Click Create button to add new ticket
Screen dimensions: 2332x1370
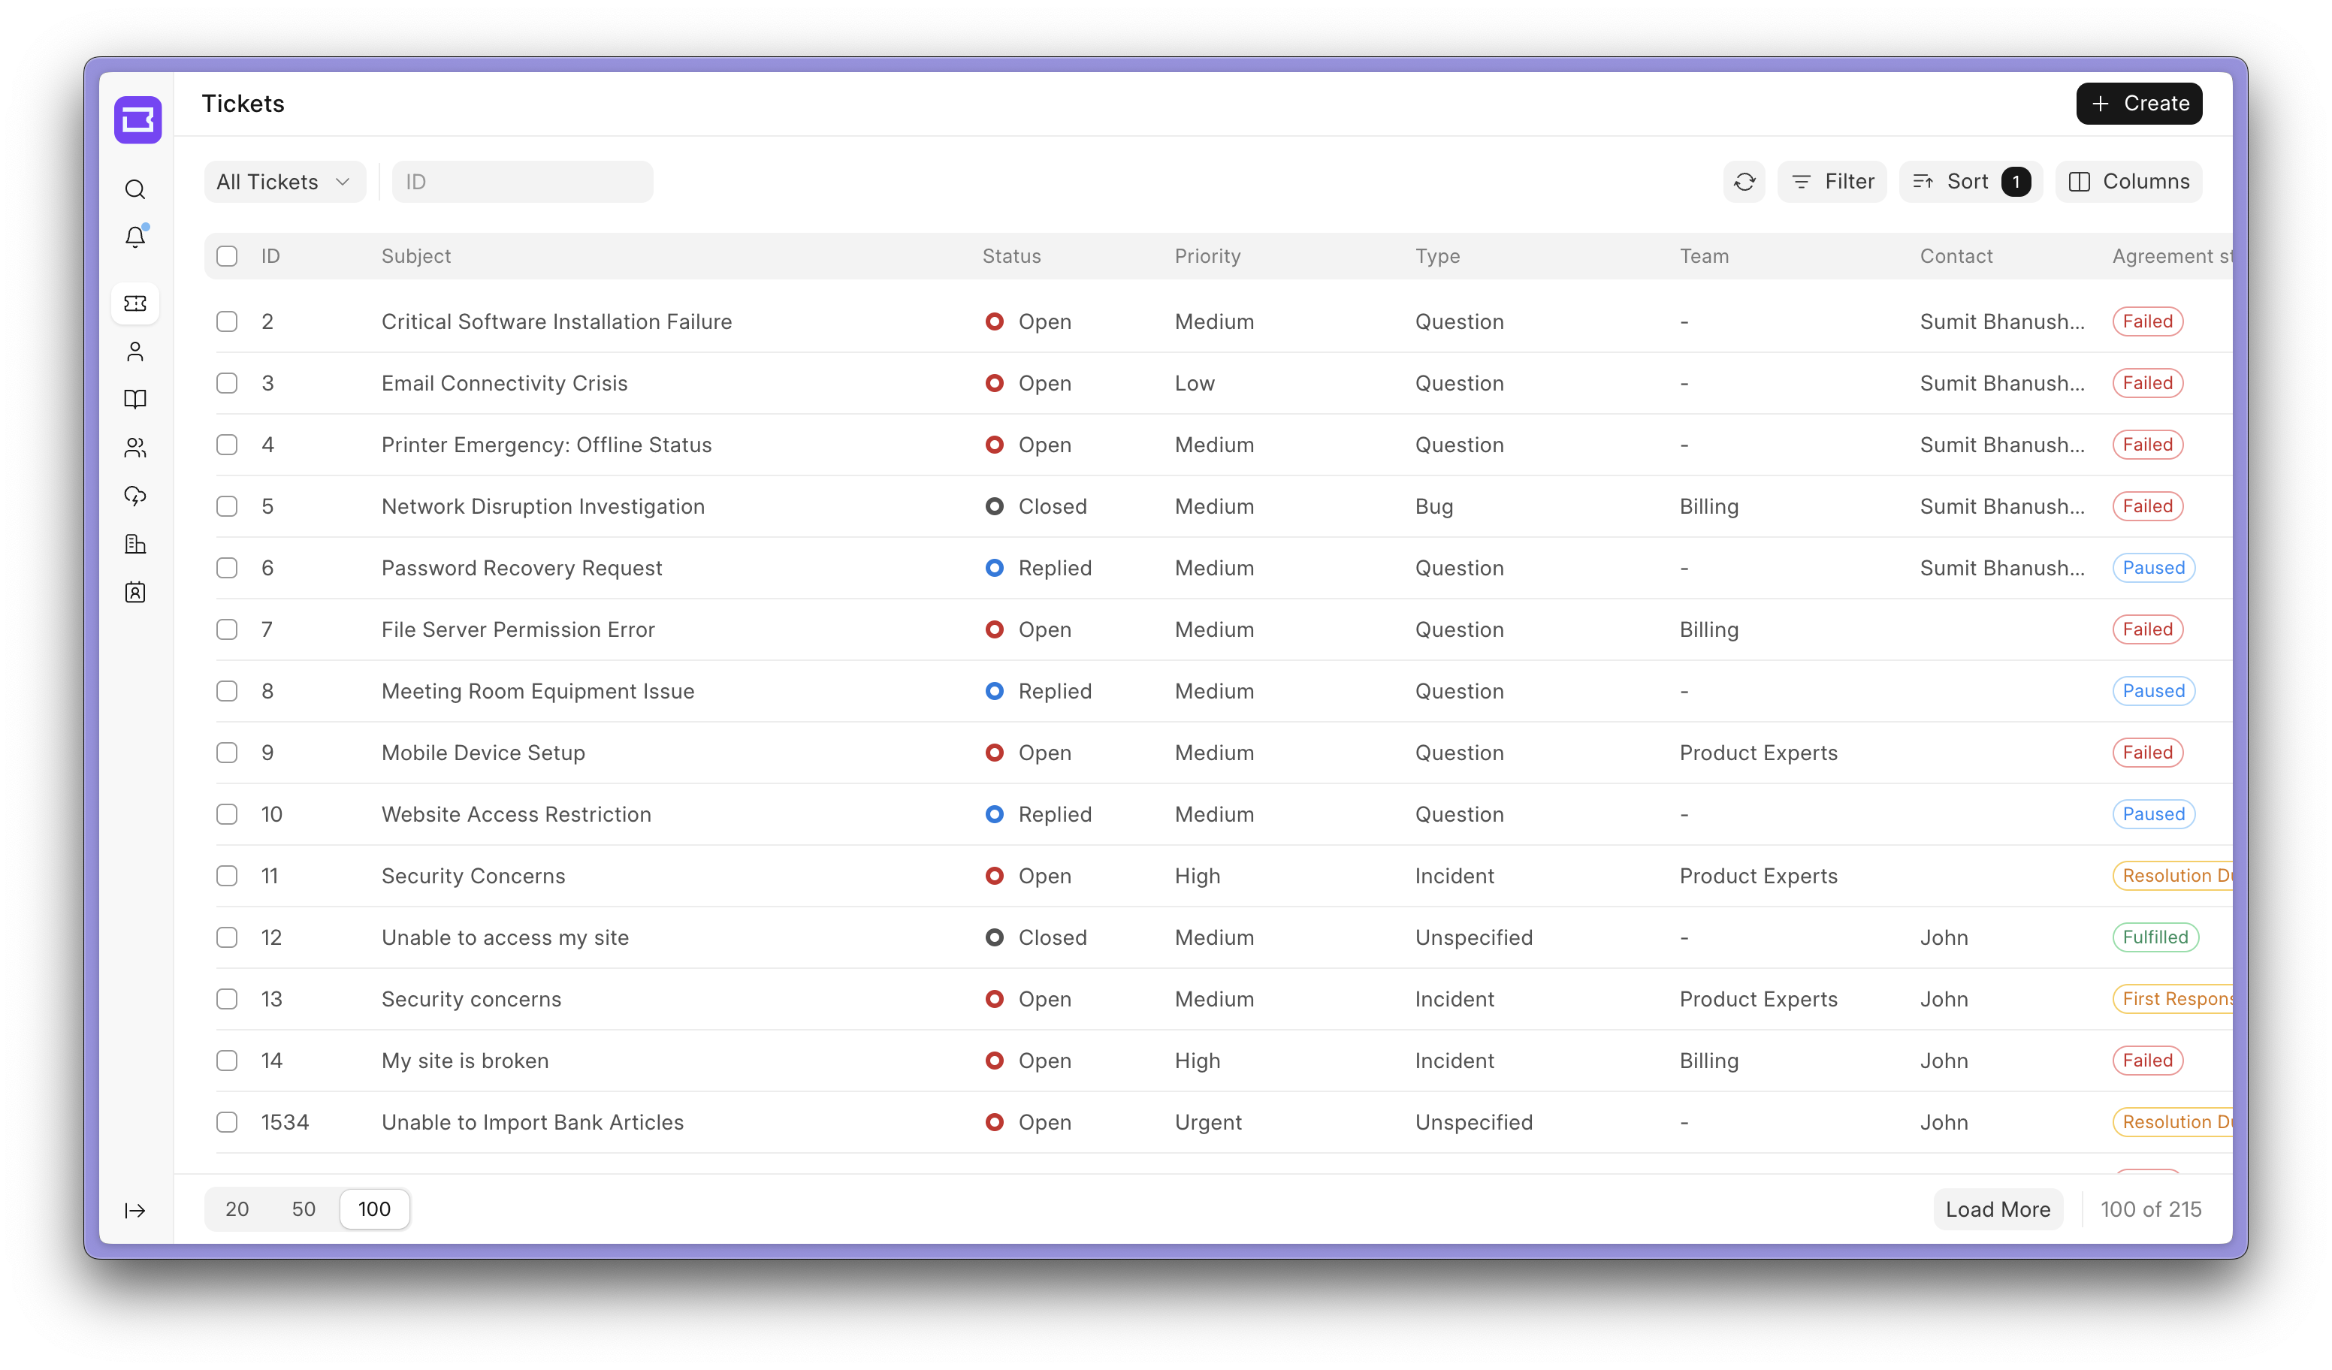point(2140,103)
